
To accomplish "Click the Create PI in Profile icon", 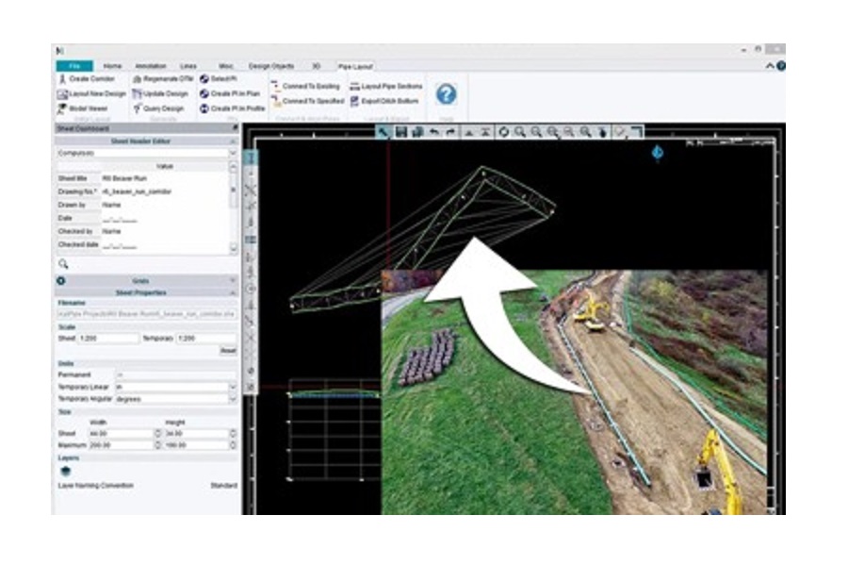I will pyautogui.click(x=204, y=108).
